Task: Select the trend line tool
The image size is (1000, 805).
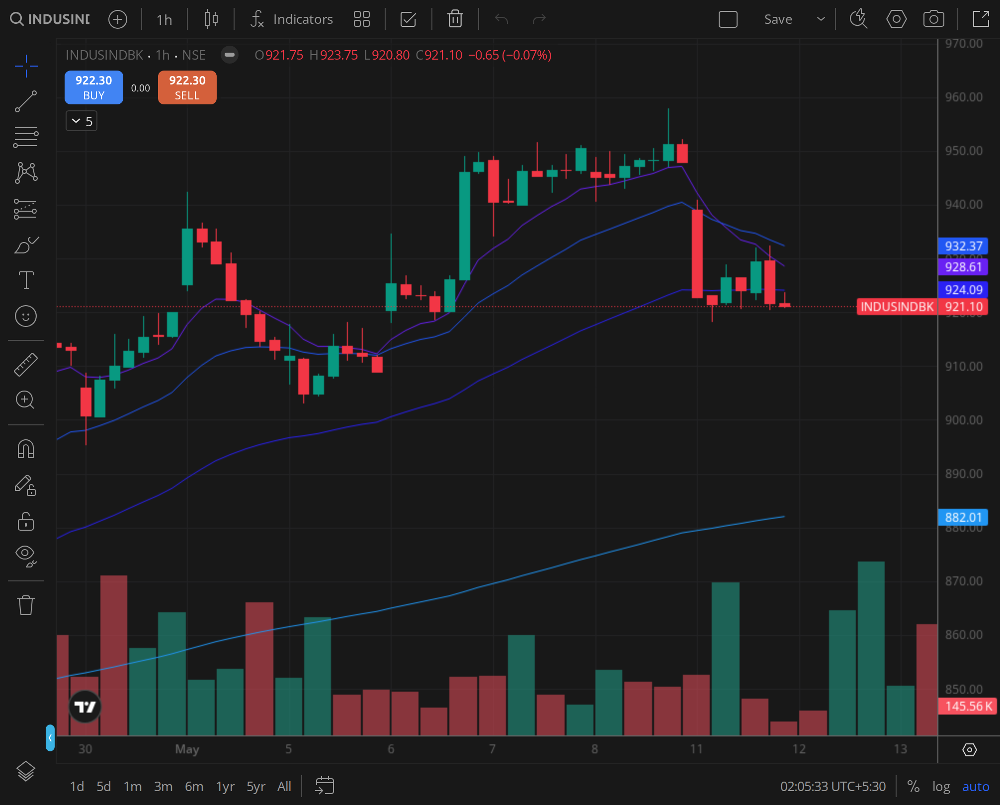Action: tap(26, 101)
